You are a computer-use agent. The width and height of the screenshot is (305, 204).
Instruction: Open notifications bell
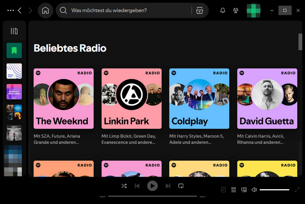click(223, 10)
